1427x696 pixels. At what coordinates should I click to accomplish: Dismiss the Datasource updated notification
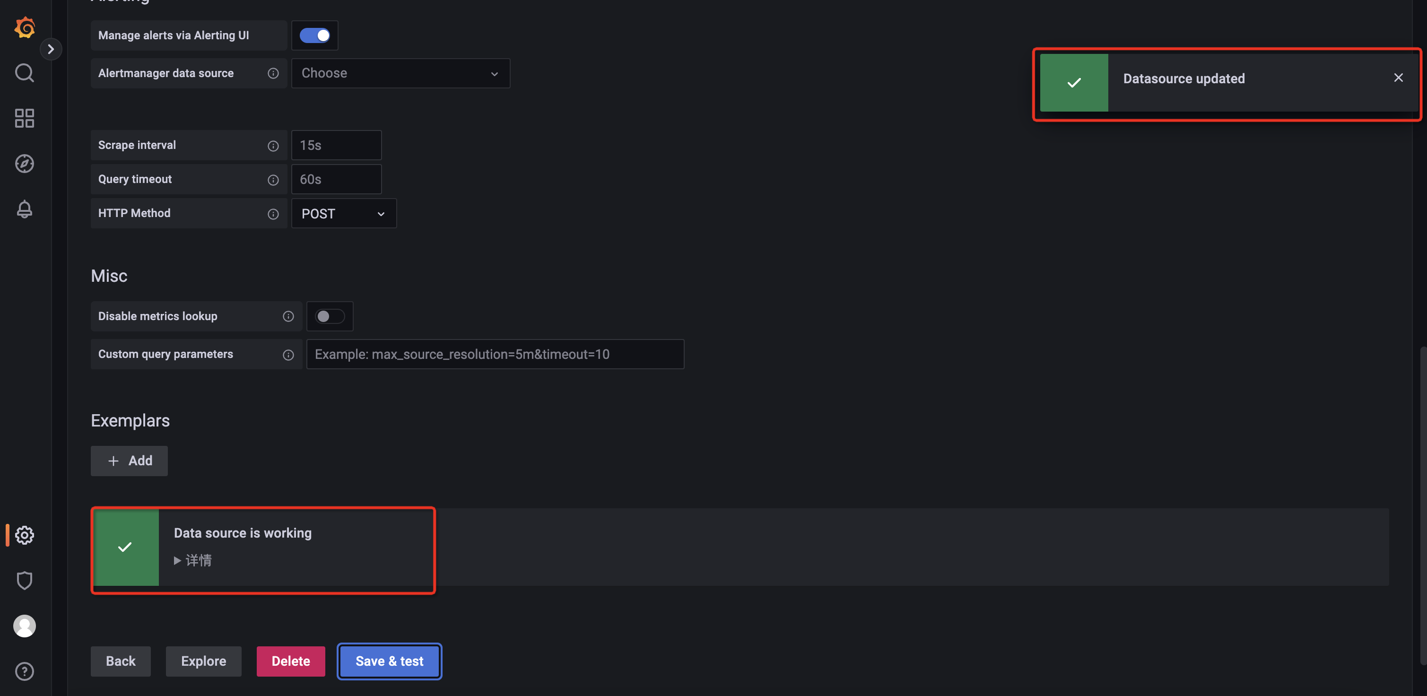[1398, 78]
